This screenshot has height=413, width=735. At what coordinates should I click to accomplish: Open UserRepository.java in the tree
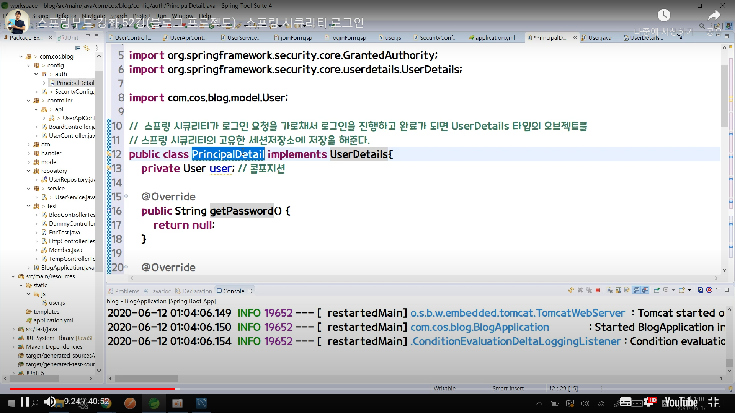71,180
